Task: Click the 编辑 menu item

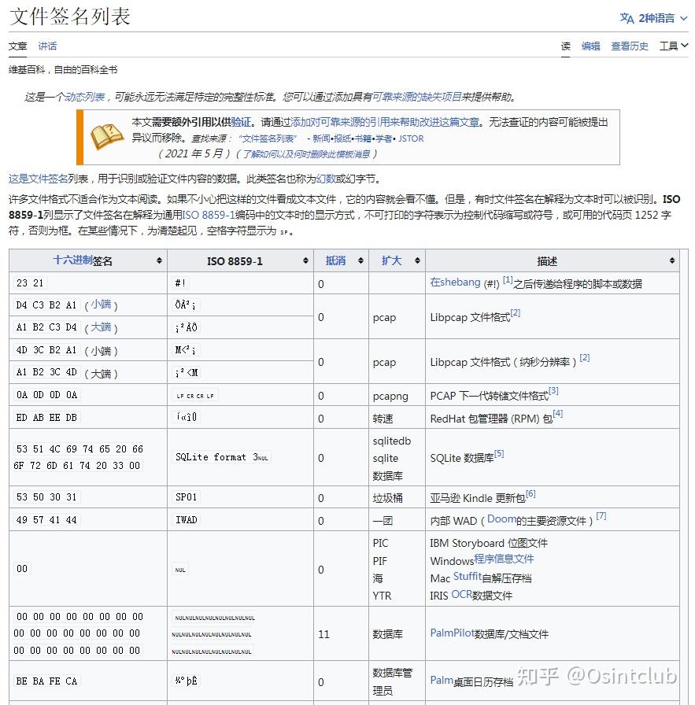Action: click(591, 46)
